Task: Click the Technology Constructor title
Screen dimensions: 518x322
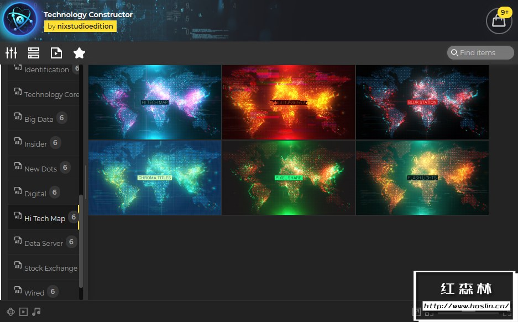Action: click(x=88, y=14)
